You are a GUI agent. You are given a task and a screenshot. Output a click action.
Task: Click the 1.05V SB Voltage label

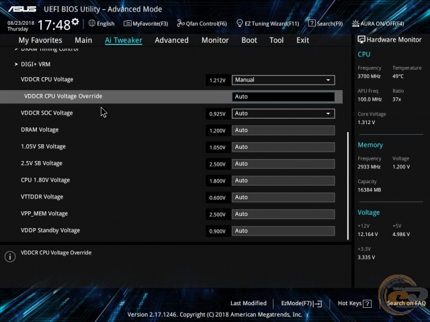tap(43, 146)
